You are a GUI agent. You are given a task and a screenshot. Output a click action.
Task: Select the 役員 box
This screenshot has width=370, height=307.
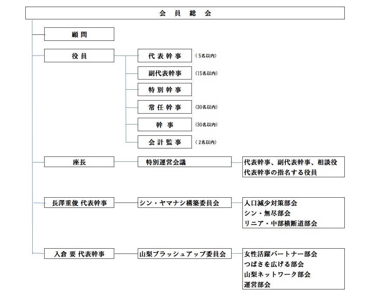79,56
